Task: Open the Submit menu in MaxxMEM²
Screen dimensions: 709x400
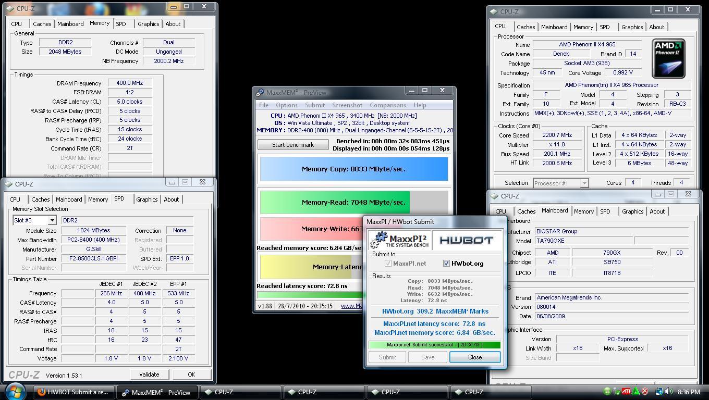Action: 315,105
